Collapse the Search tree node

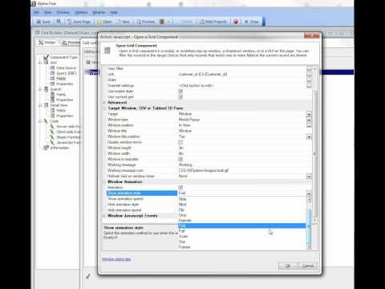click(x=40, y=89)
